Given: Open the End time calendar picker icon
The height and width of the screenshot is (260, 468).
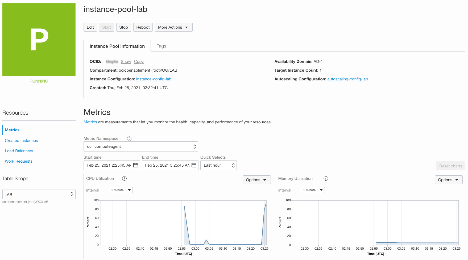Looking at the screenshot, I should pyautogui.click(x=194, y=165).
